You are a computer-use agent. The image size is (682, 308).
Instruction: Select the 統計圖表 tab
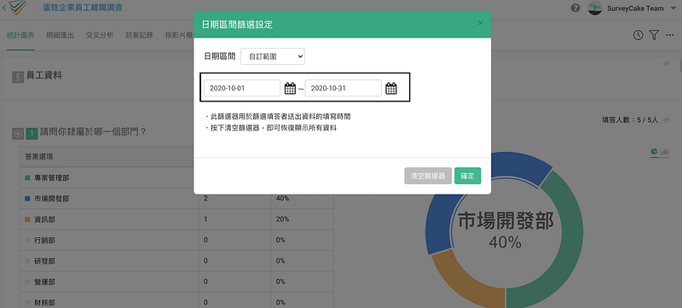click(x=20, y=36)
